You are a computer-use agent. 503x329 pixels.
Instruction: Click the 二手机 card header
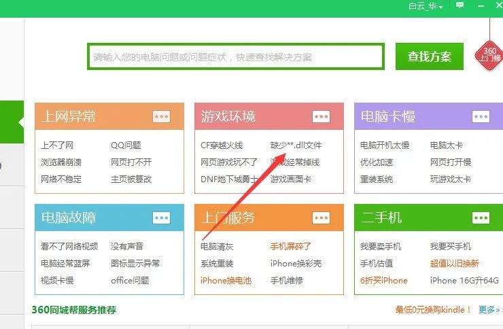[429, 218]
